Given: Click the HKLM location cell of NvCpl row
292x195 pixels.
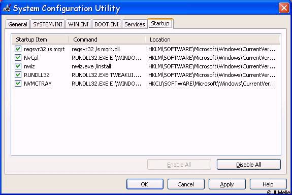Looking at the screenshot, I should [x=212, y=58].
